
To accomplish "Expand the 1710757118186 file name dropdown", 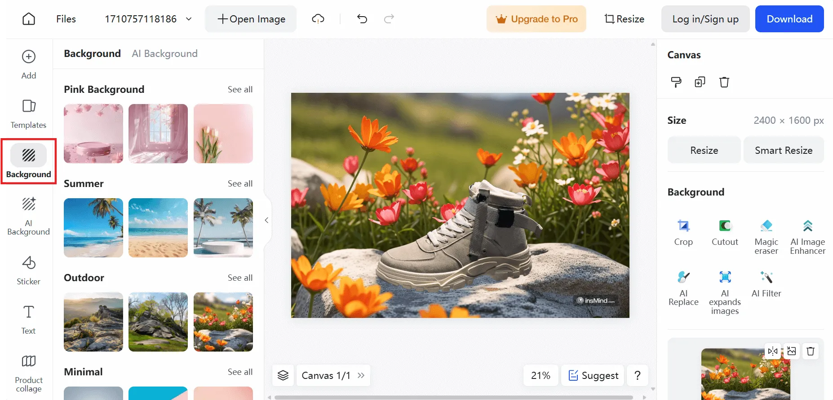I will click(x=189, y=19).
